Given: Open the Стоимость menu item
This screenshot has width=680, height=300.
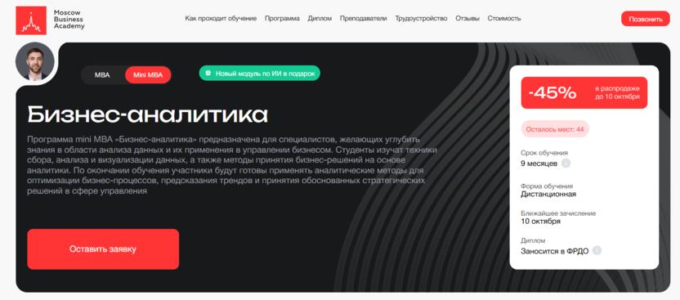Looking at the screenshot, I should 504,18.
